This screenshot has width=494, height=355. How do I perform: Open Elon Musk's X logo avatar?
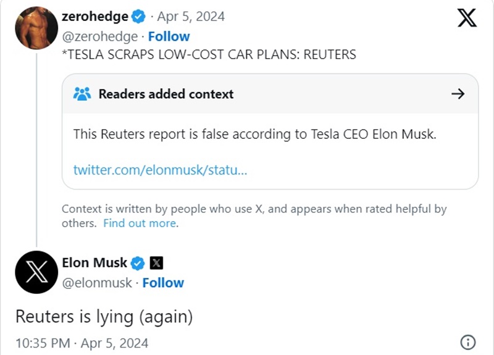[x=36, y=272]
